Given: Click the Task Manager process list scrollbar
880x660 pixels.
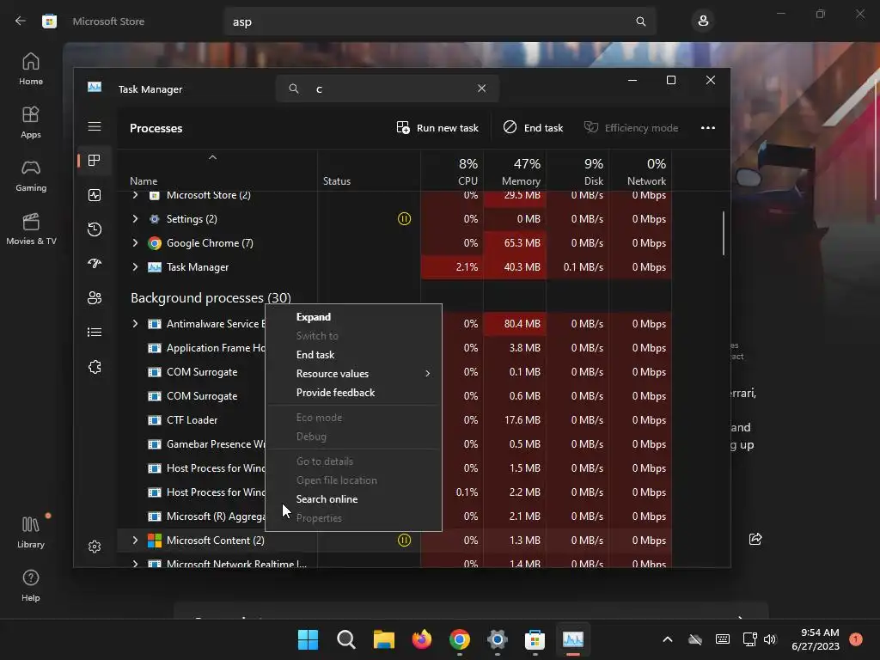Looking at the screenshot, I should click(724, 233).
